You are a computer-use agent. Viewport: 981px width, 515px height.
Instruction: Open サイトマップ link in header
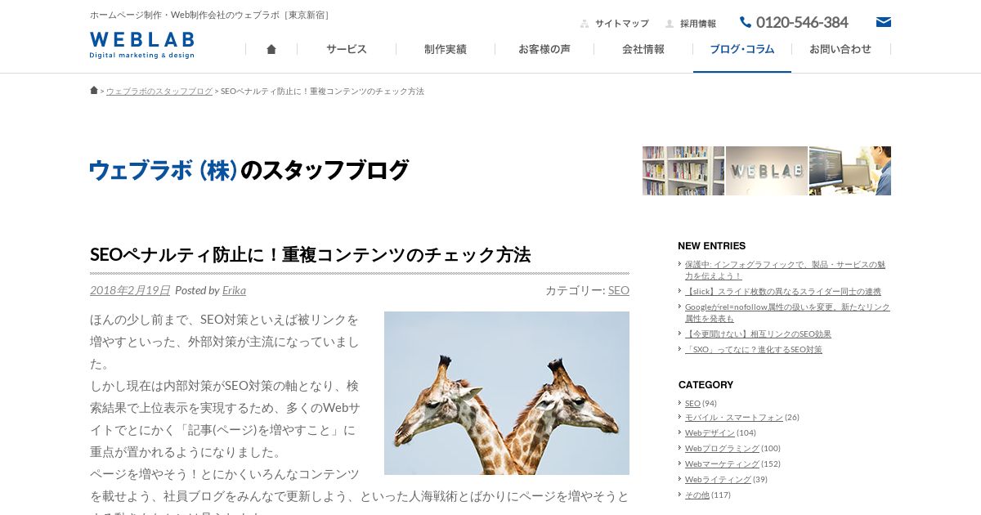(621, 24)
